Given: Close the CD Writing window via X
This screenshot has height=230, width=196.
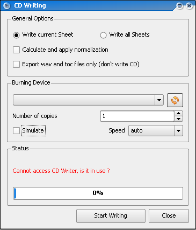Looking at the screenshot, I should pyautogui.click(x=189, y=6).
